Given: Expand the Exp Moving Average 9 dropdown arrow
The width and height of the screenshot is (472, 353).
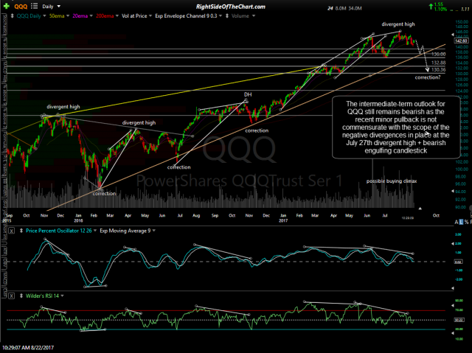Looking at the screenshot, I should tap(154, 231).
